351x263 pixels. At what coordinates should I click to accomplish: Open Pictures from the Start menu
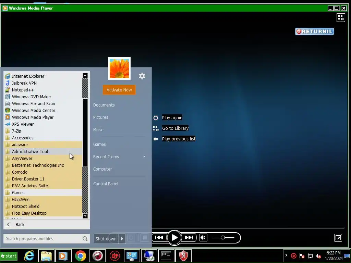pyautogui.click(x=101, y=117)
